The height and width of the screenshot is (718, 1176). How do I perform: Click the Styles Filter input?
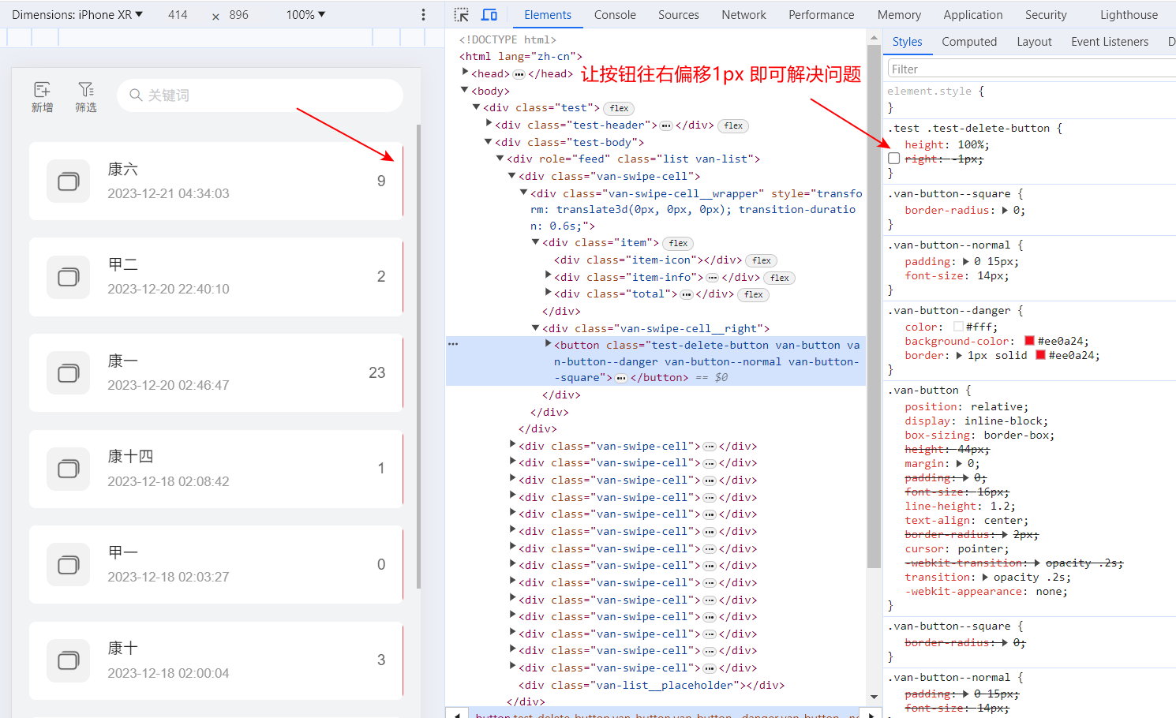tap(1032, 69)
